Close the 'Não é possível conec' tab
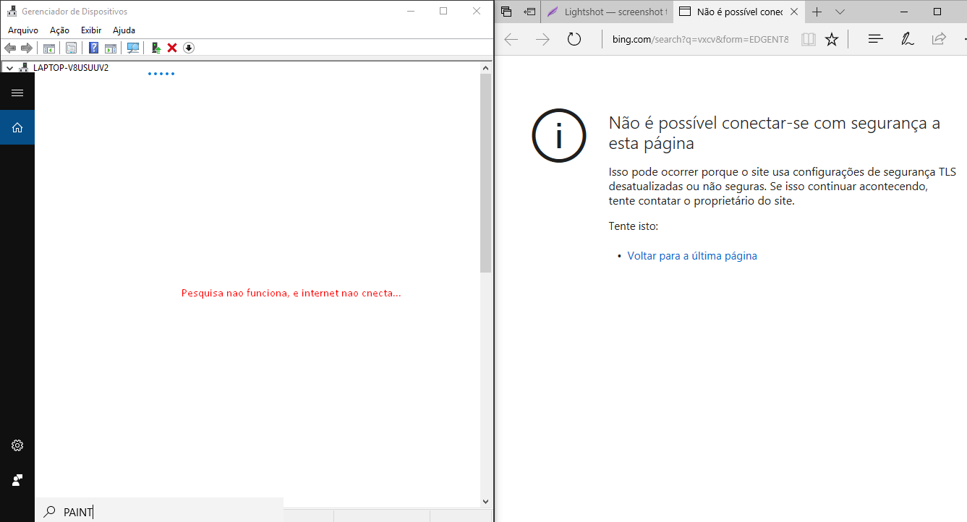 coord(794,12)
